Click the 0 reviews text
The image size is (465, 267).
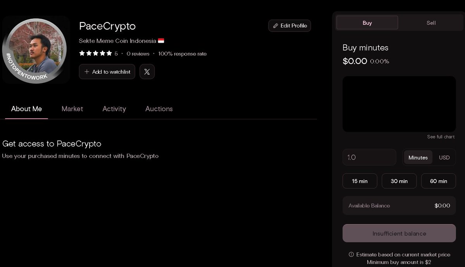138,54
